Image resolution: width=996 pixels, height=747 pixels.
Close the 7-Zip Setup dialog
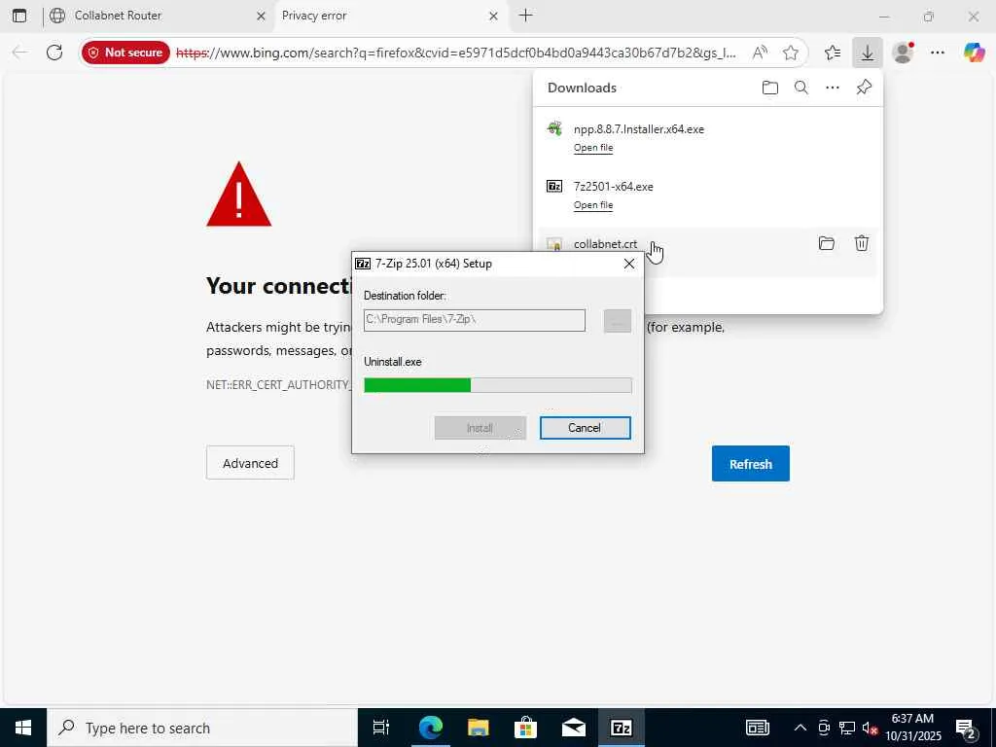629,264
